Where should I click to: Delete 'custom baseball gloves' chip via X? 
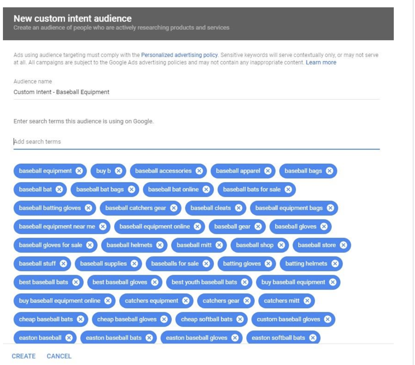click(x=327, y=319)
